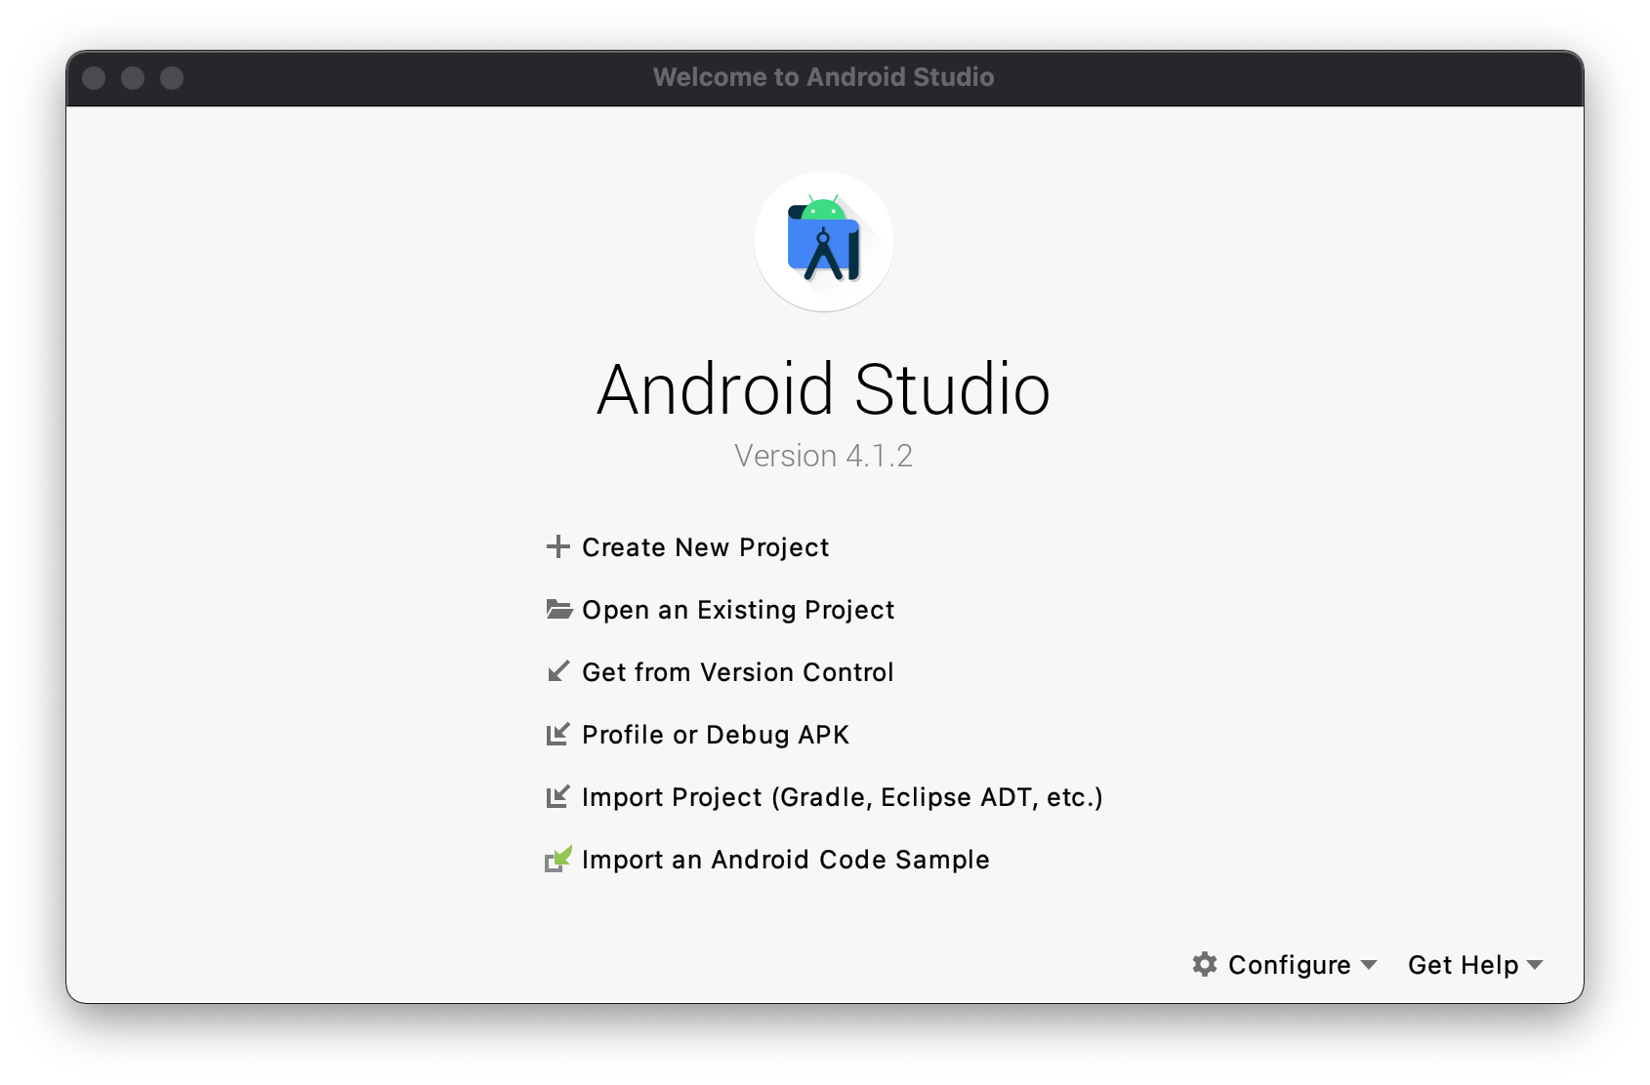Click the folder icon beside Open an Existing Project
Image resolution: width=1650 pixels, height=1085 pixels.
558,609
